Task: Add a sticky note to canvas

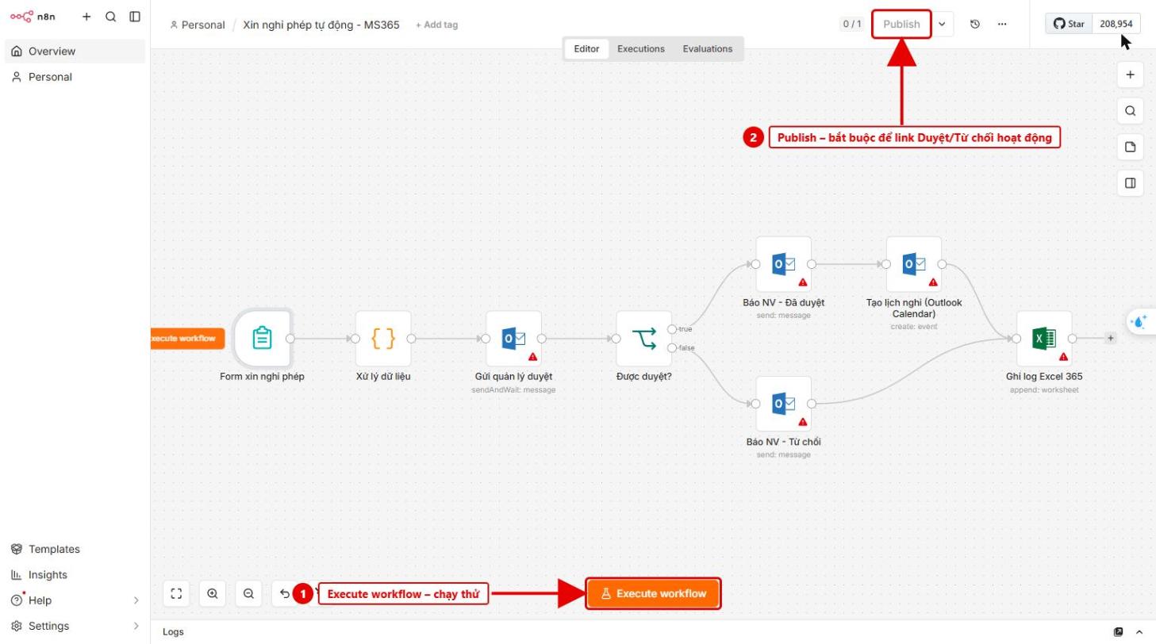Action: pyautogui.click(x=1130, y=147)
